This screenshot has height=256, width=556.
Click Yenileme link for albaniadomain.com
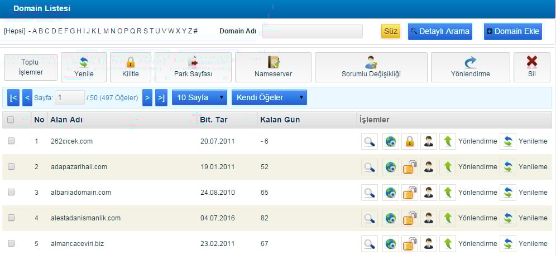533,193
